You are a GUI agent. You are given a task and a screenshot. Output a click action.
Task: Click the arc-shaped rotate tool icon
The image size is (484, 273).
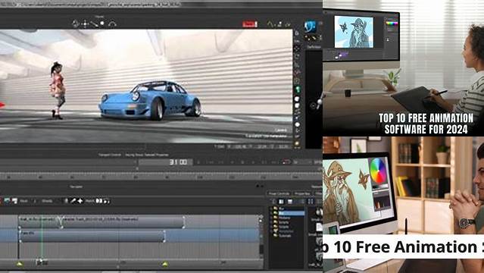click(x=112, y=24)
